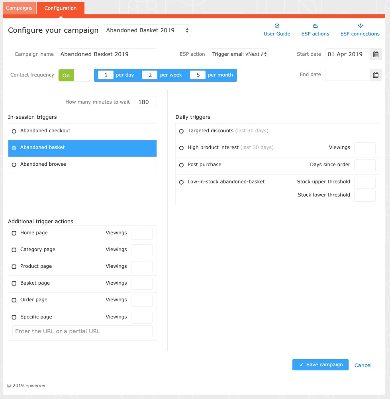Click the User Guide help icon
The height and width of the screenshot is (399, 390).
[277, 26]
